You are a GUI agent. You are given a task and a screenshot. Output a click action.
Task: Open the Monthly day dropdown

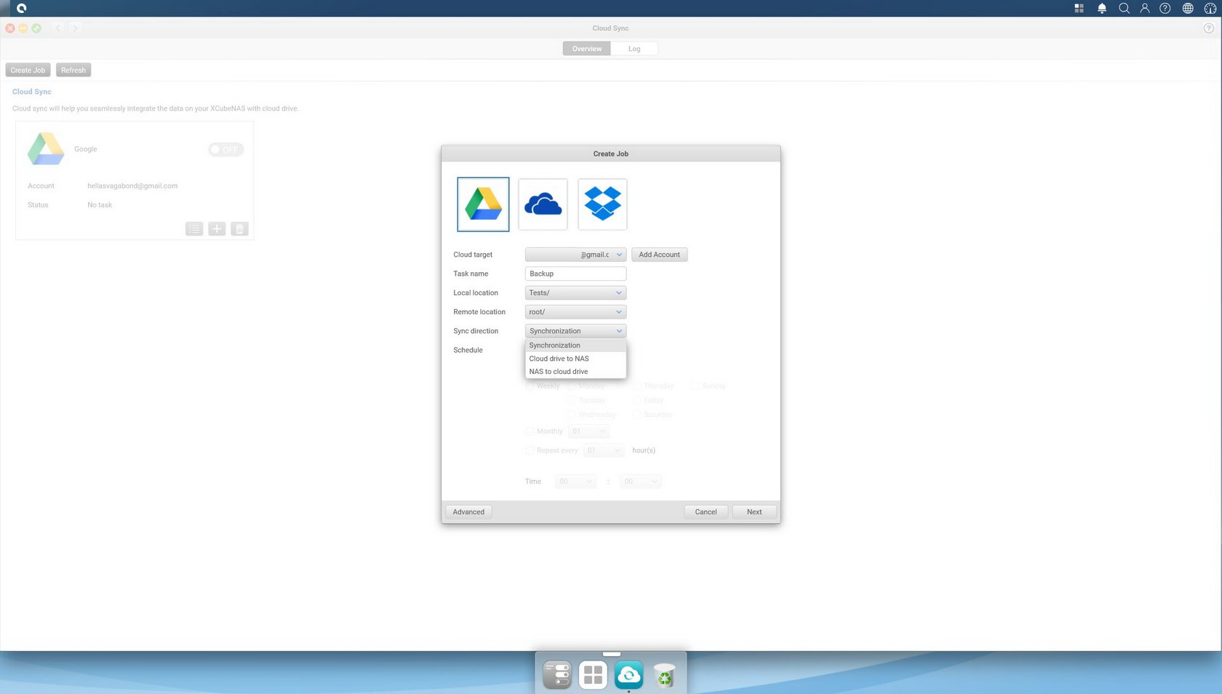(588, 431)
